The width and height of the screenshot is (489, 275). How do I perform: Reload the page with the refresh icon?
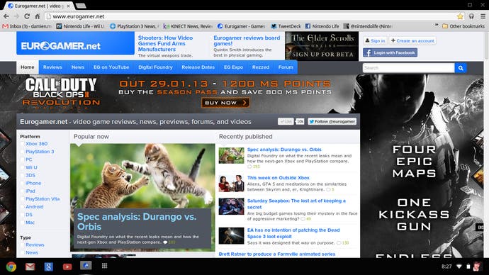click(27, 16)
